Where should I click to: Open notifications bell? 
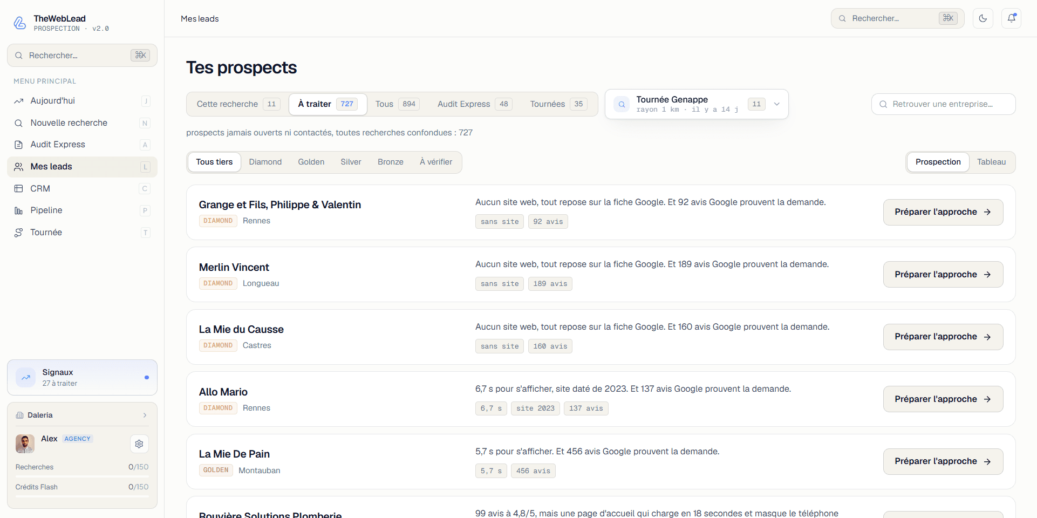(x=1012, y=18)
